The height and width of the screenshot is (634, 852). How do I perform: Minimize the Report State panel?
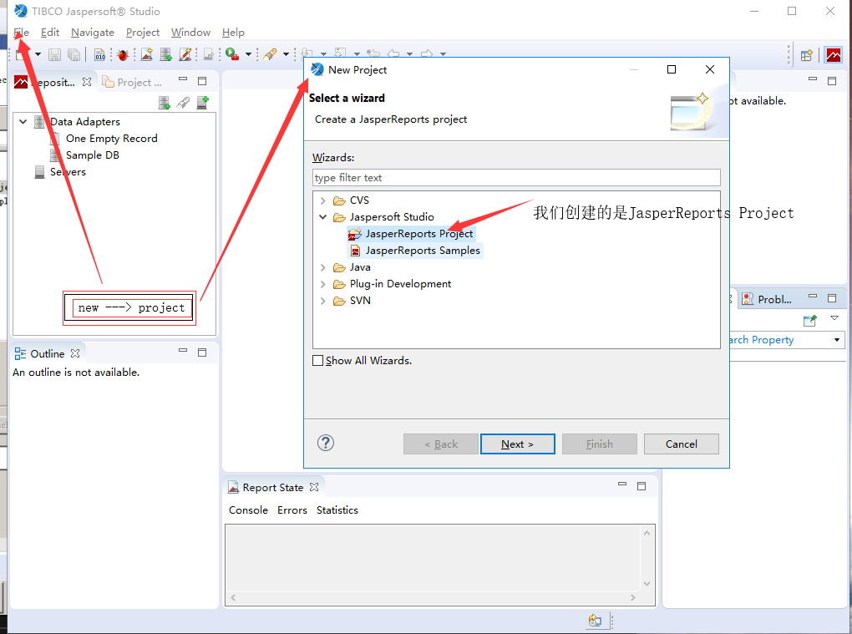(x=622, y=484)
